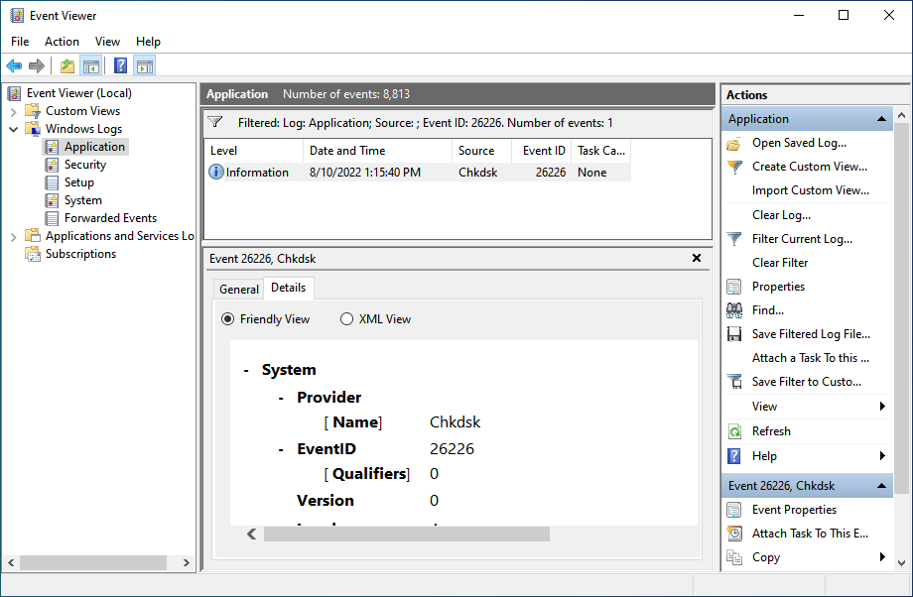The height and width of the screenshot is (597, 913).
Task: Click Attach a Task To this Log action
Action: click(811, 358)
